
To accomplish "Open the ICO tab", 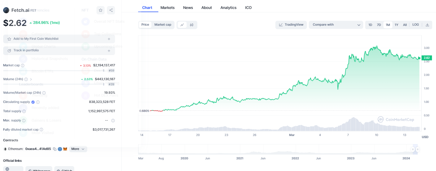I will (248, 8).
